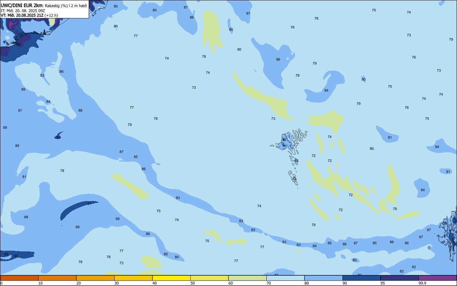Click the legend tick label 0
Image resolution: width=457 pixels, height=286 pixels.
(x=1, y=283)
